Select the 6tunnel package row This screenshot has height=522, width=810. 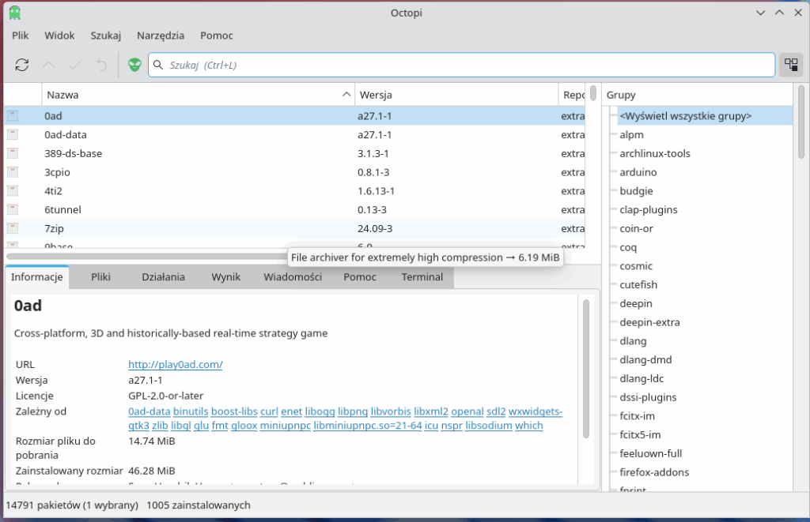click(295, 210)
